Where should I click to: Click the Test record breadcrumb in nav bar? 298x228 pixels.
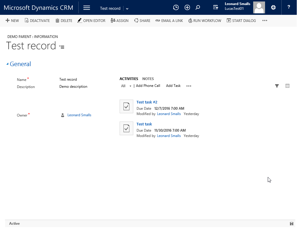(110, 9)
